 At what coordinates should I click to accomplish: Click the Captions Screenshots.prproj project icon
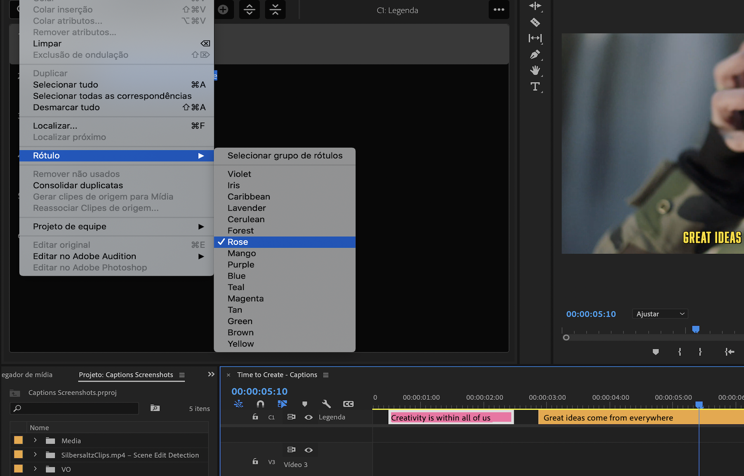coord(15,393)
